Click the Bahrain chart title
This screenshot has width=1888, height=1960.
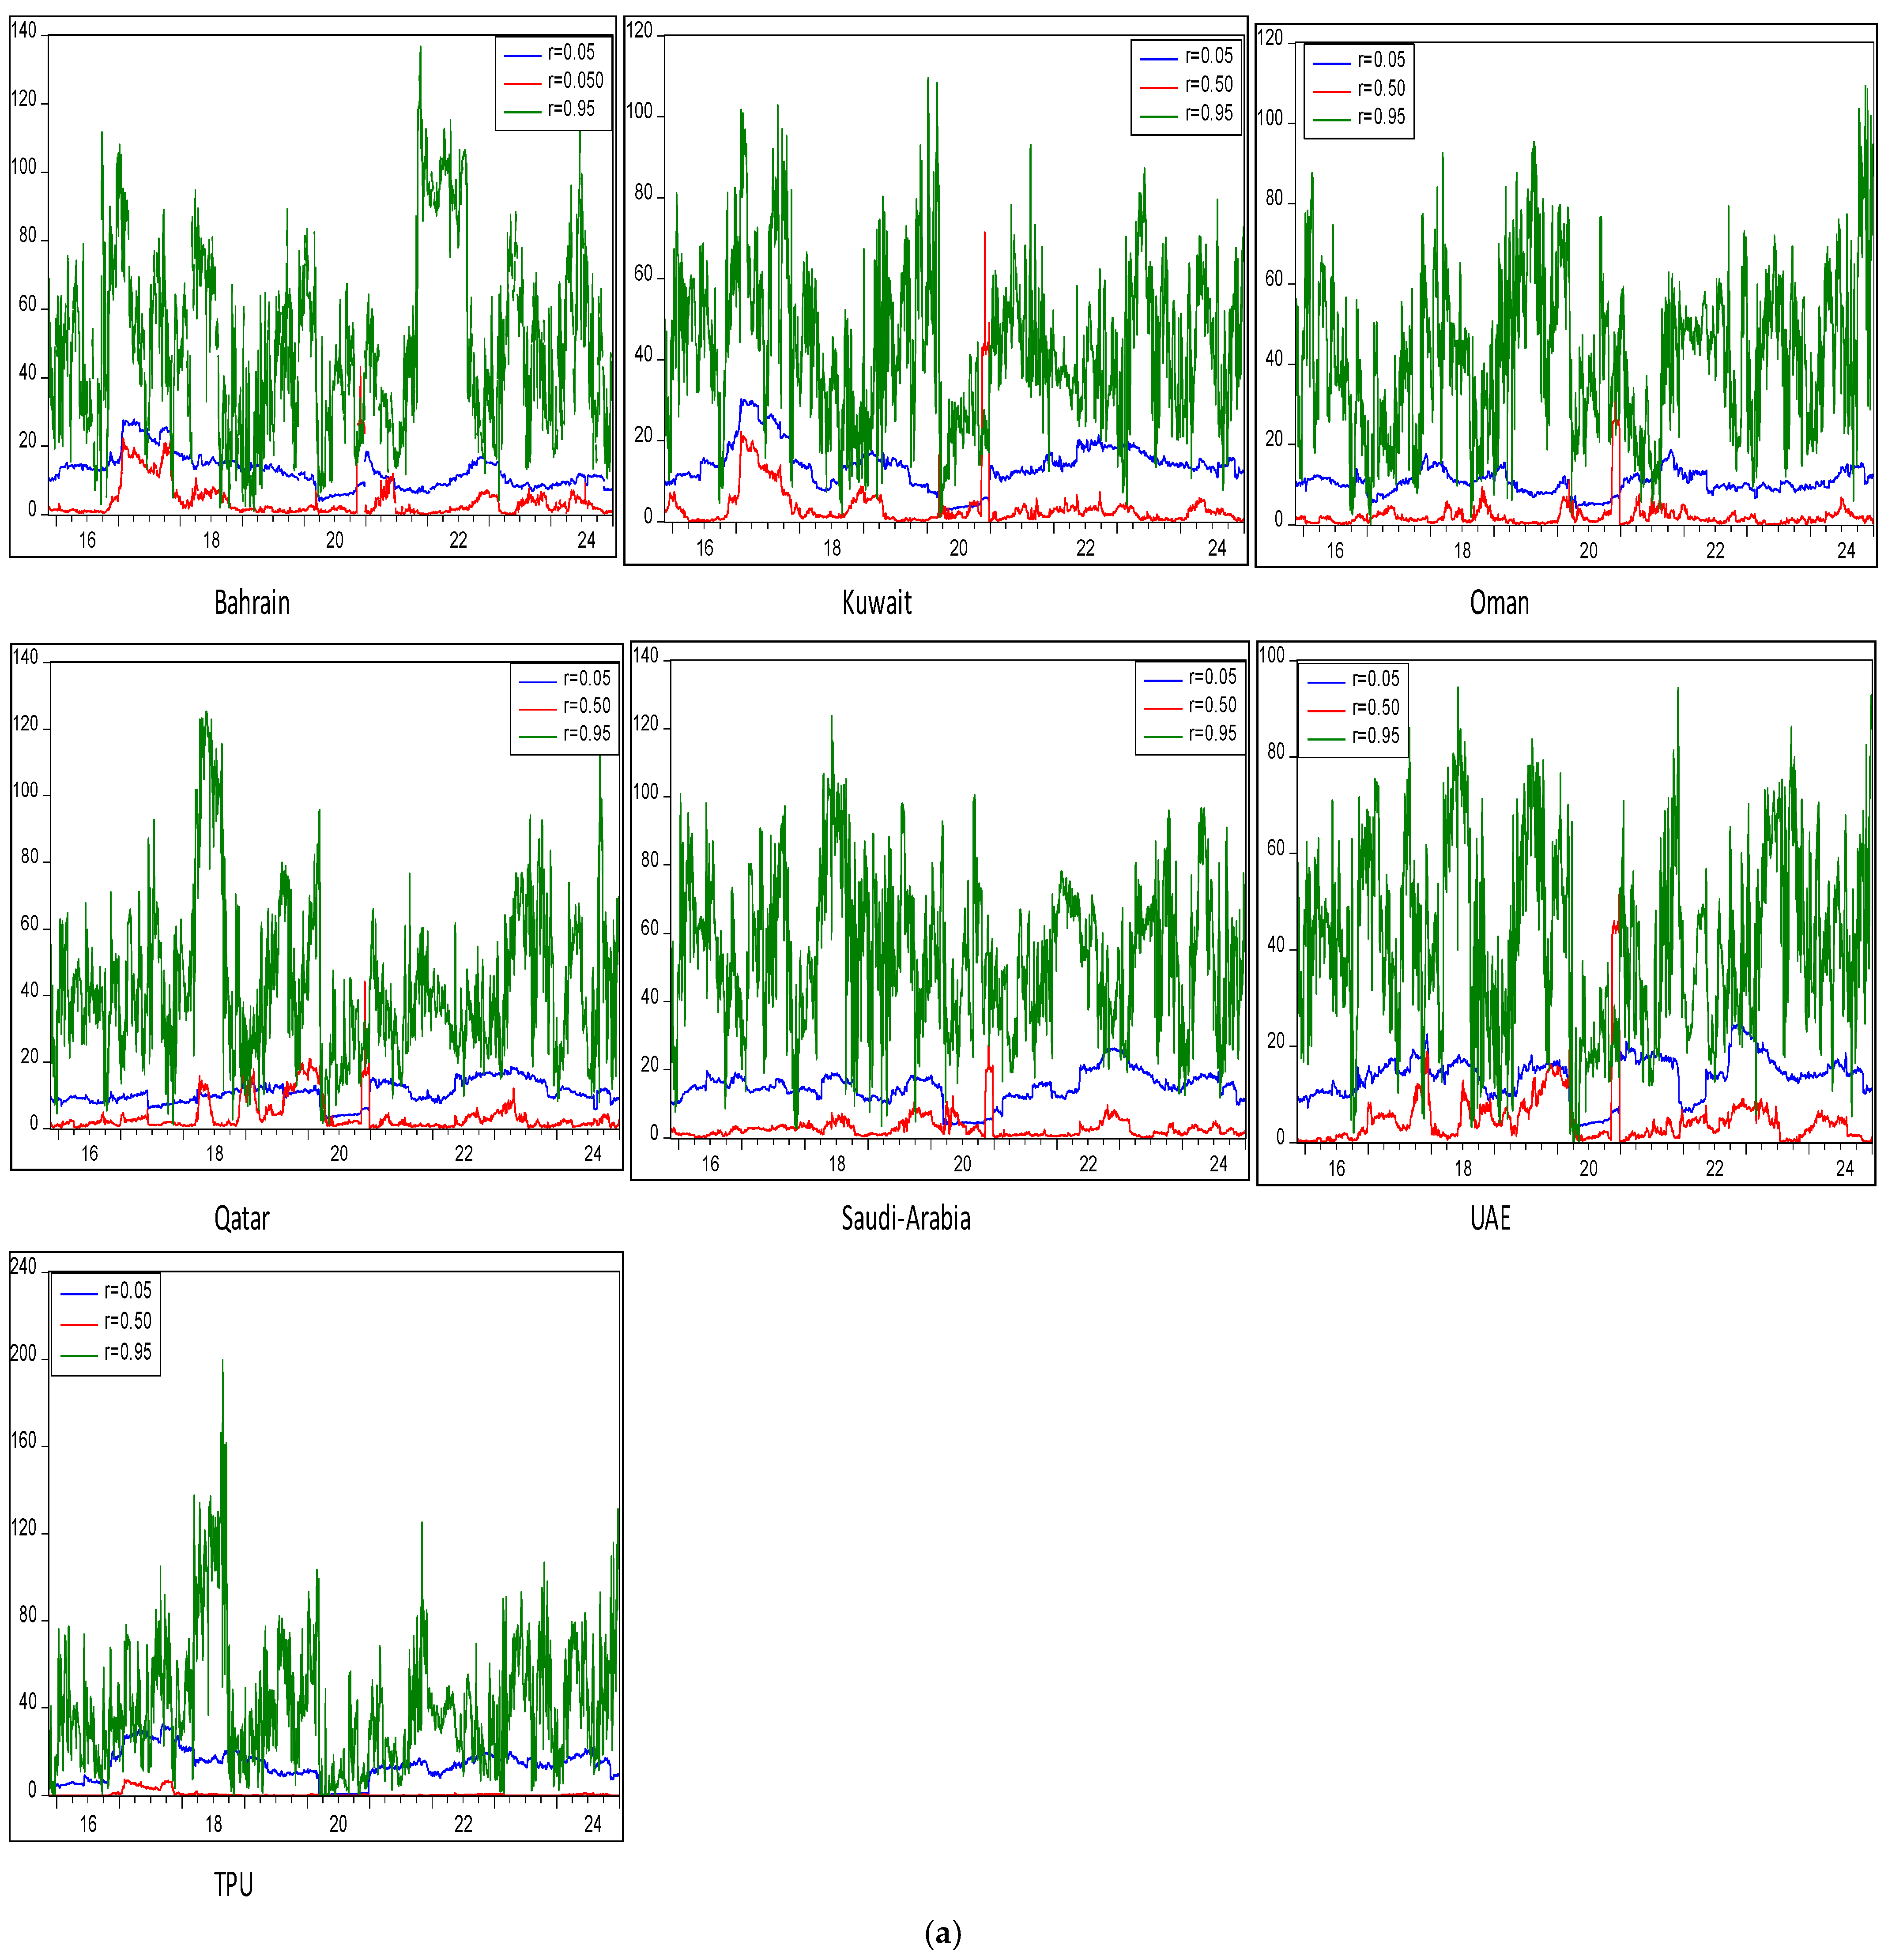tap(252, 603)
